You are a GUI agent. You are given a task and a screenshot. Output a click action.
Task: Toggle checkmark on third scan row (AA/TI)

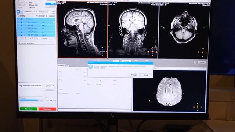click(21, 25)
